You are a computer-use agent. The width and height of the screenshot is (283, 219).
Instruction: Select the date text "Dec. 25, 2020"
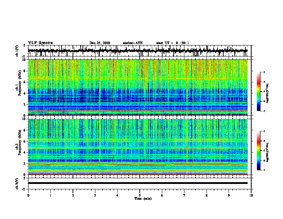pos(100,43)
